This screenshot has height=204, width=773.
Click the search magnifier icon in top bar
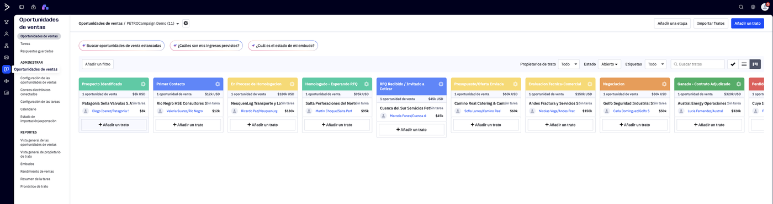742,7
